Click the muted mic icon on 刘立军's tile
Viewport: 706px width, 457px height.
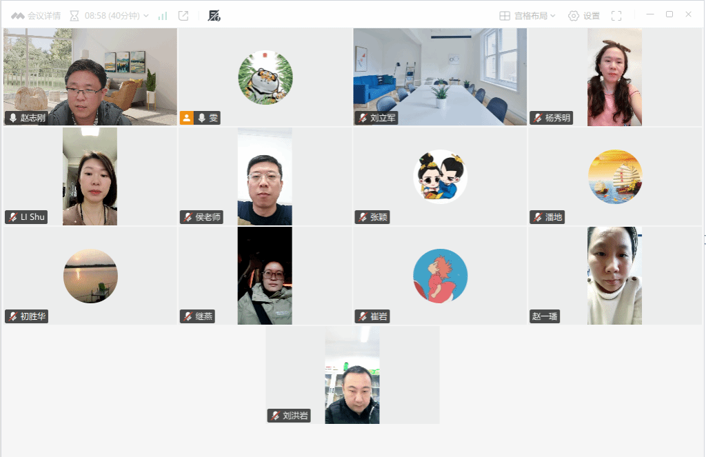(x=363, y=118)
